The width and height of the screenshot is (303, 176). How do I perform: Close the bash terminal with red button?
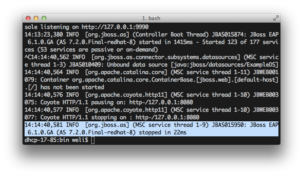point(28,18)
